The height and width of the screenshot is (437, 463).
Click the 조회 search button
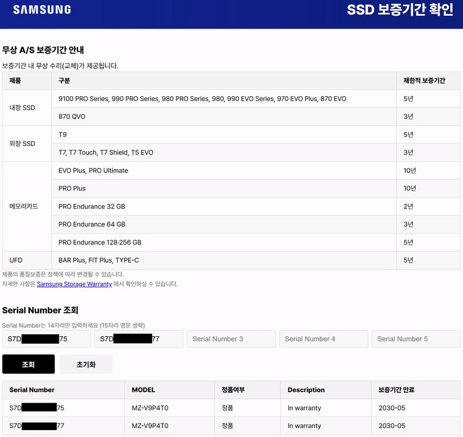tap(29, 364)
